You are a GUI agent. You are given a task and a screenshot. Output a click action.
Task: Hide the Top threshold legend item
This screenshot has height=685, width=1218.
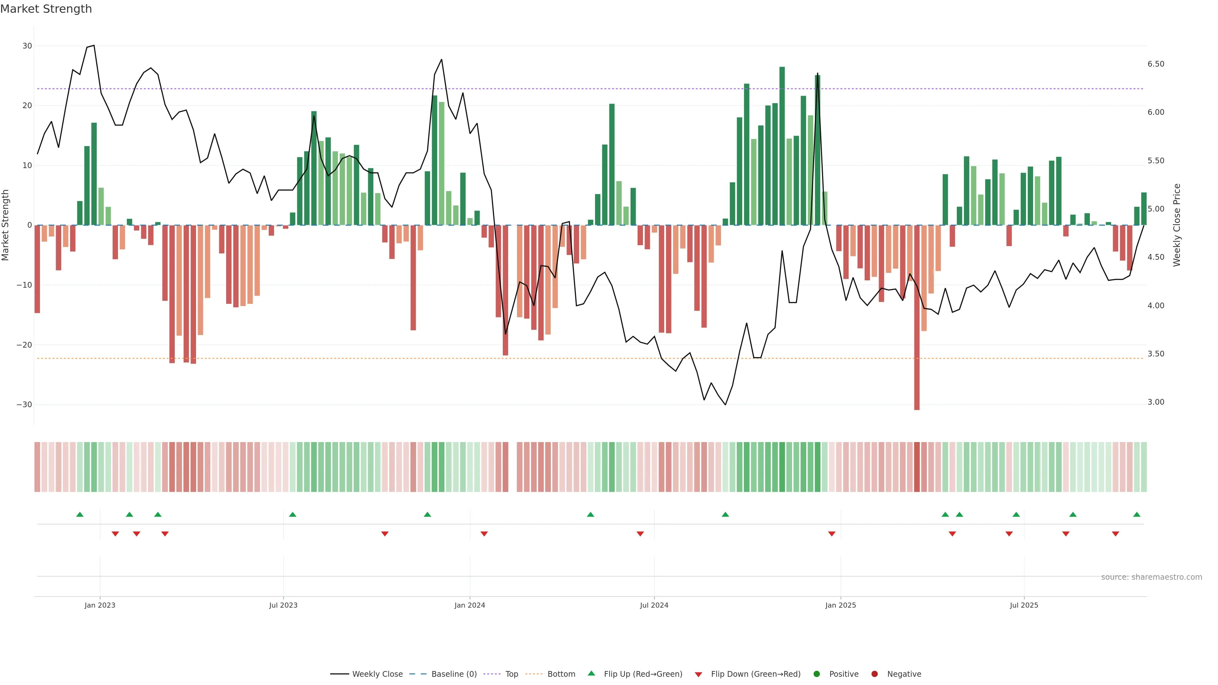tap(511, 674)
